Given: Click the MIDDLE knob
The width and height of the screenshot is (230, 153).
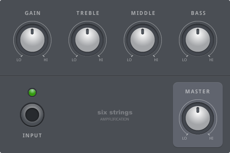Looking at the screenshot, I should coord(143,40).
